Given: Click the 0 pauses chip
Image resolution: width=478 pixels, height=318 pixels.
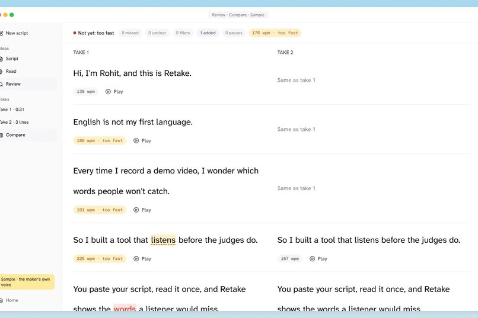Looking at the screenshot, I should pyautogui.click(x=234, y=33).
